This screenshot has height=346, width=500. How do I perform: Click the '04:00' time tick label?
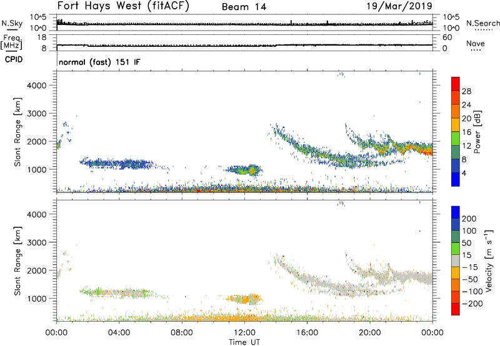119,333
